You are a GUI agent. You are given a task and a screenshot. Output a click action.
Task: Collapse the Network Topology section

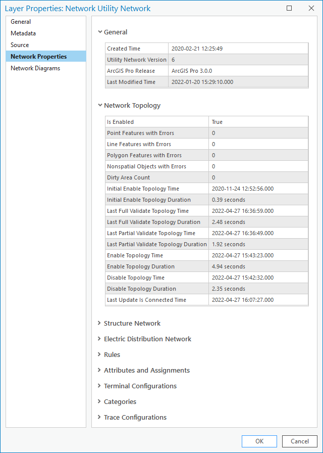click(100, 106)
